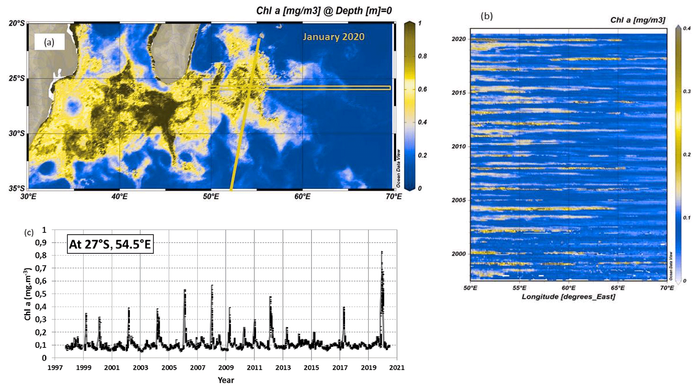Click the 'Year' x-axis title
Screen dimensions: 698x389
(x=226, y=380)
